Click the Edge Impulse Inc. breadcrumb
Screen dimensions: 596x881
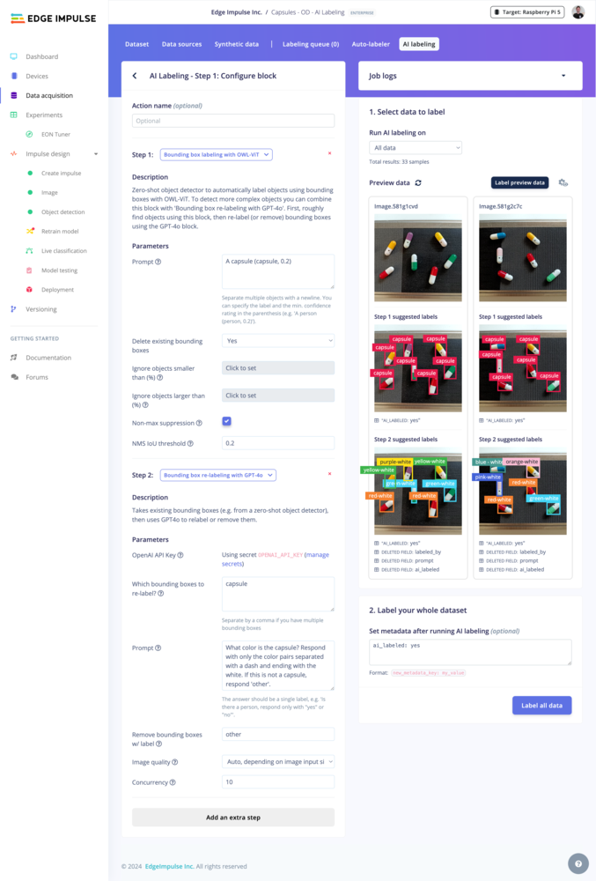236,11
